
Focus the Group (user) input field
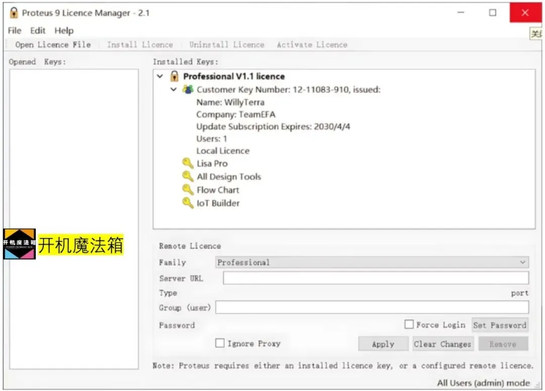tap(372, 307)
